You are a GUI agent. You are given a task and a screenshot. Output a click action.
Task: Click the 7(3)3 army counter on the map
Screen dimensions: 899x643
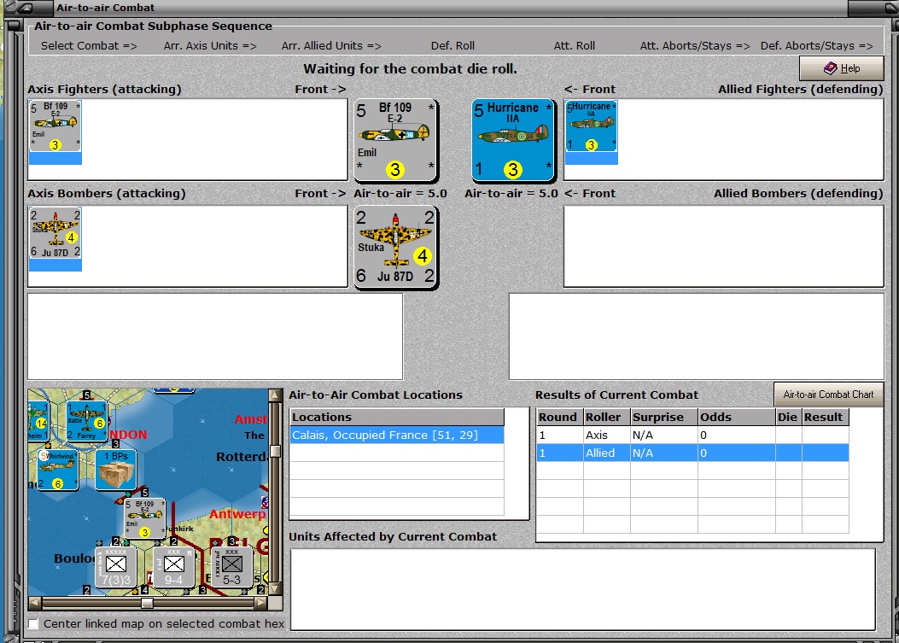[116, 567]
